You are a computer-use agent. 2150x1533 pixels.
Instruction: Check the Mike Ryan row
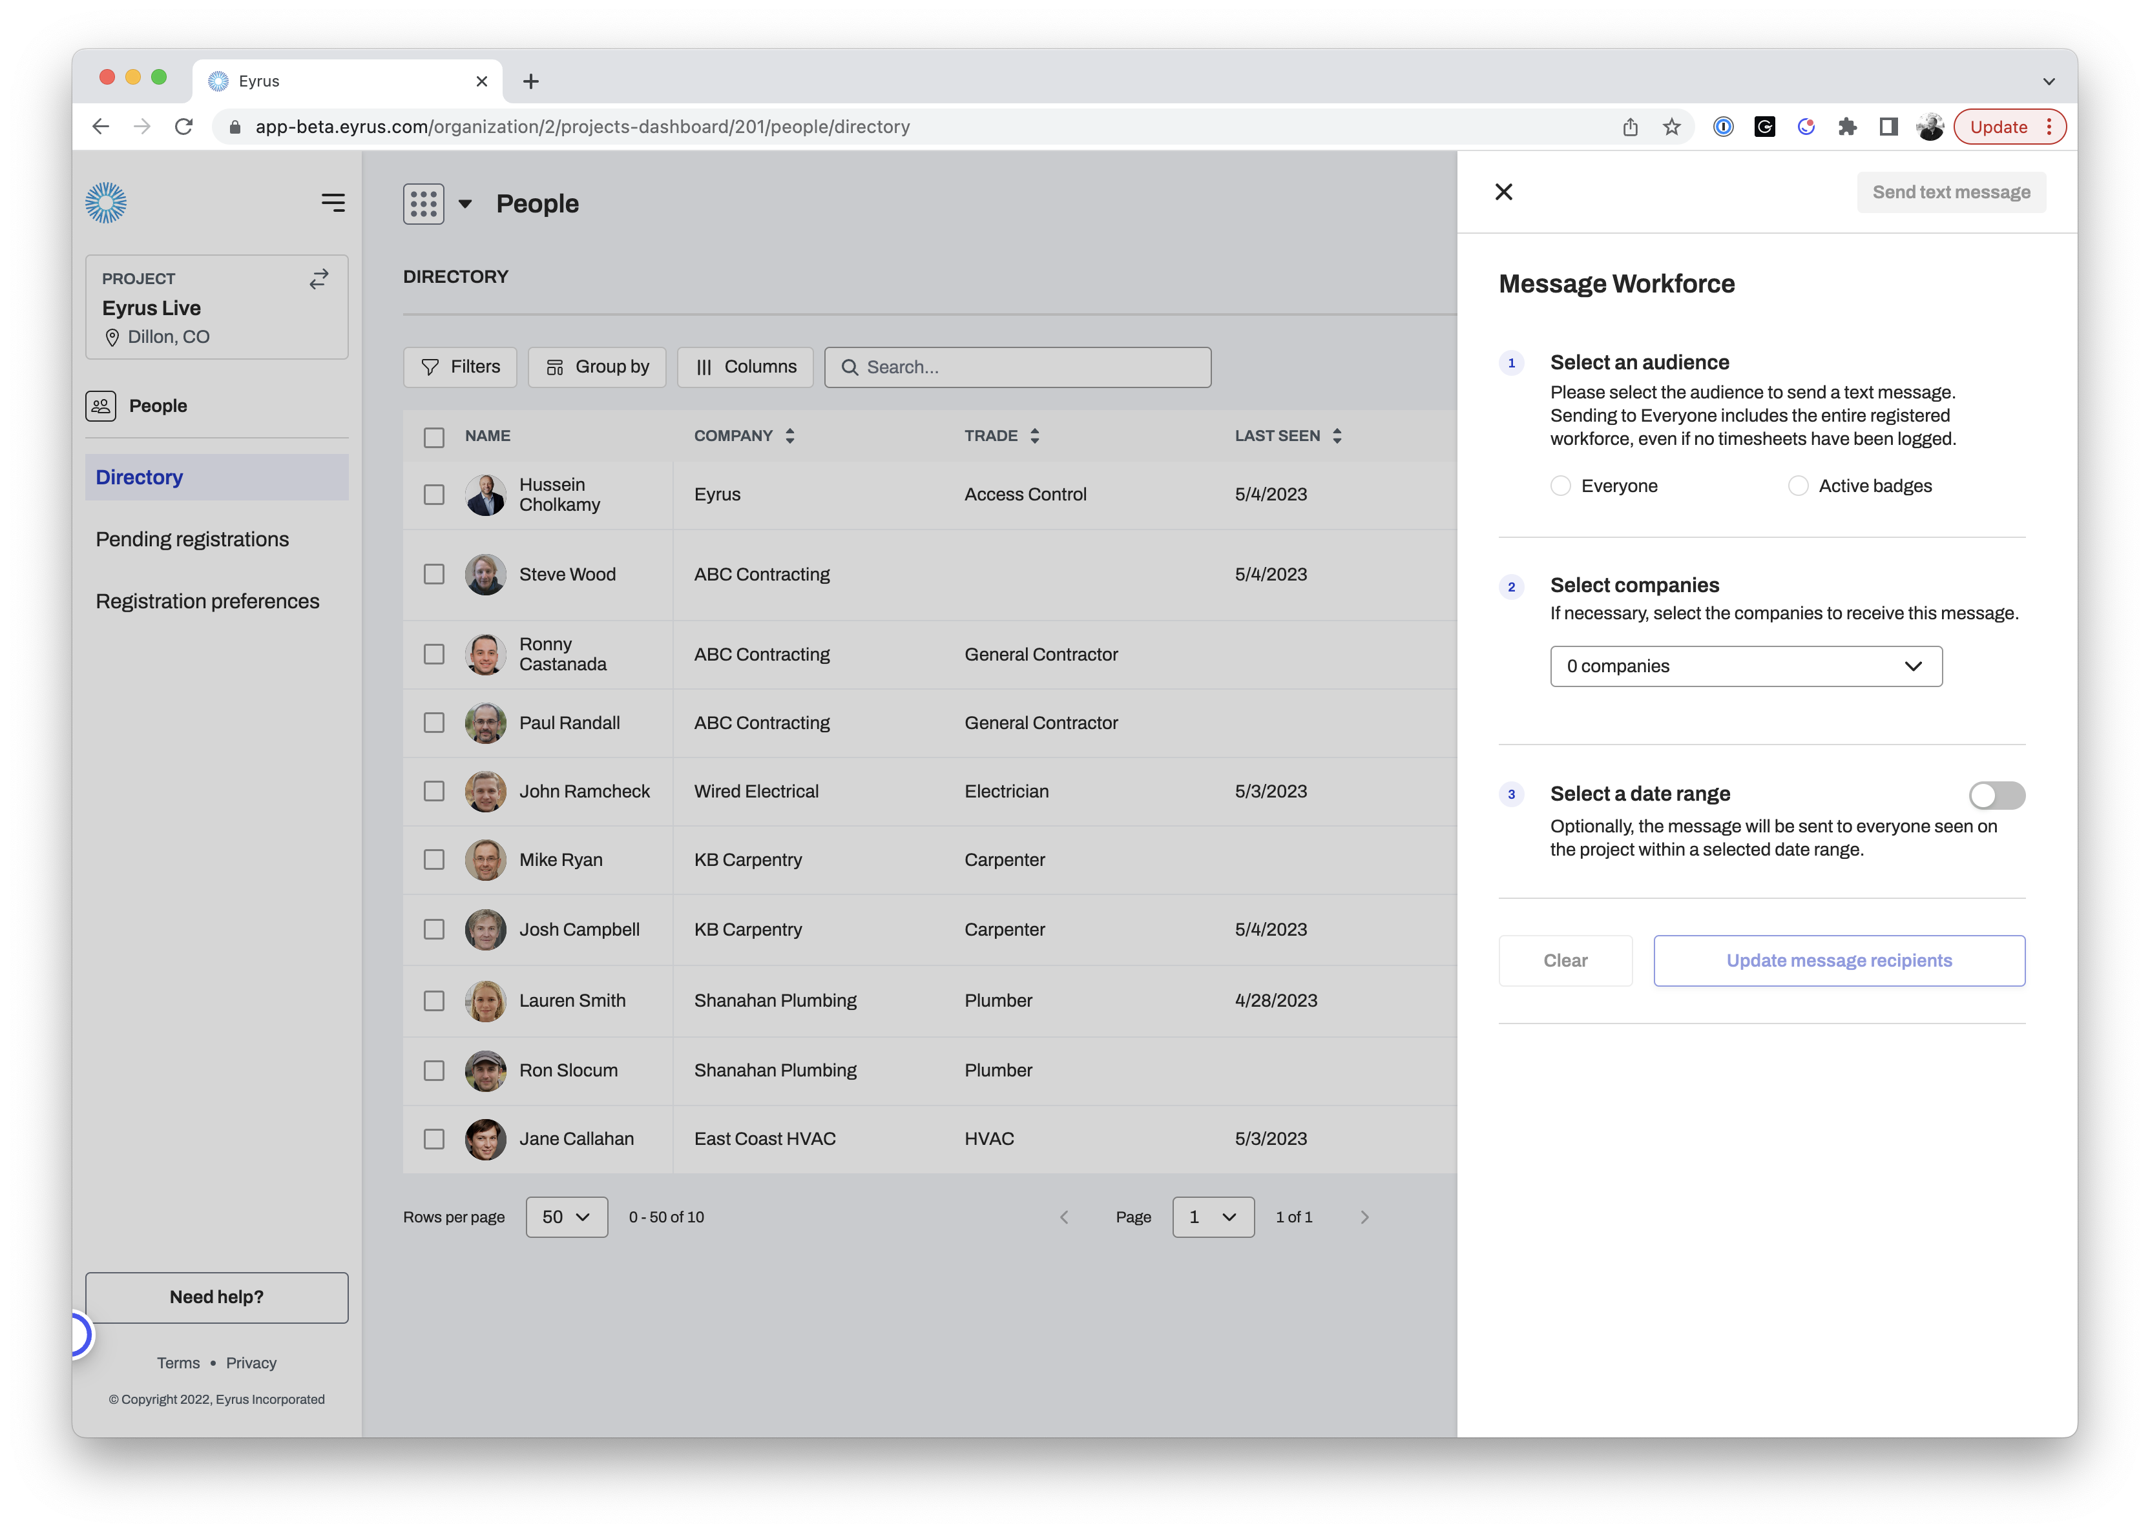tap(433, 860)
